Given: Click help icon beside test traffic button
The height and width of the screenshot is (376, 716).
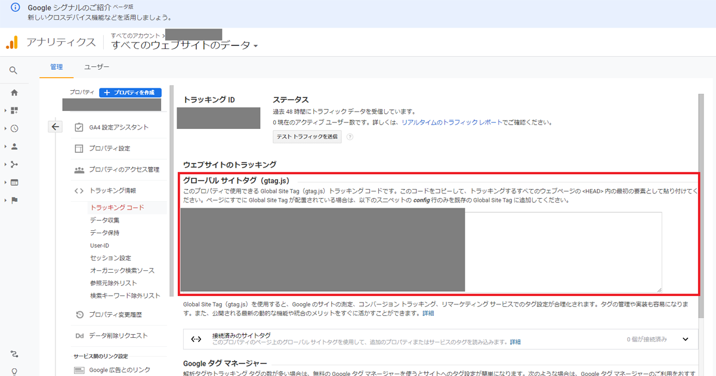Looking at the screenshot, I should pos(350,137).
